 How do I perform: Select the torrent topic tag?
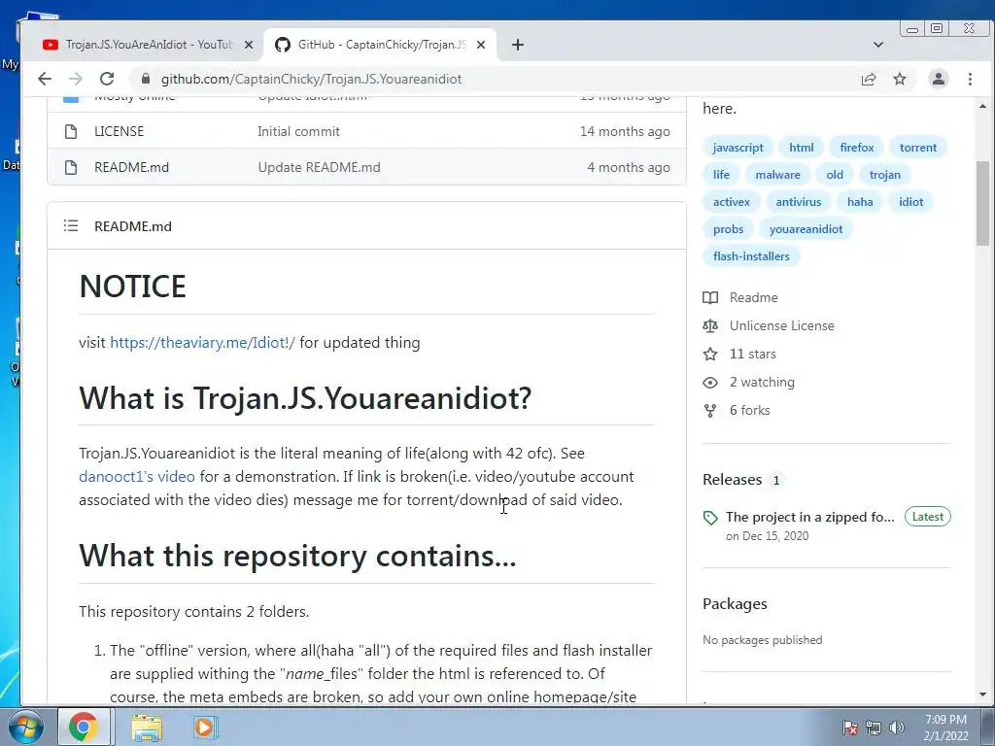917,148
